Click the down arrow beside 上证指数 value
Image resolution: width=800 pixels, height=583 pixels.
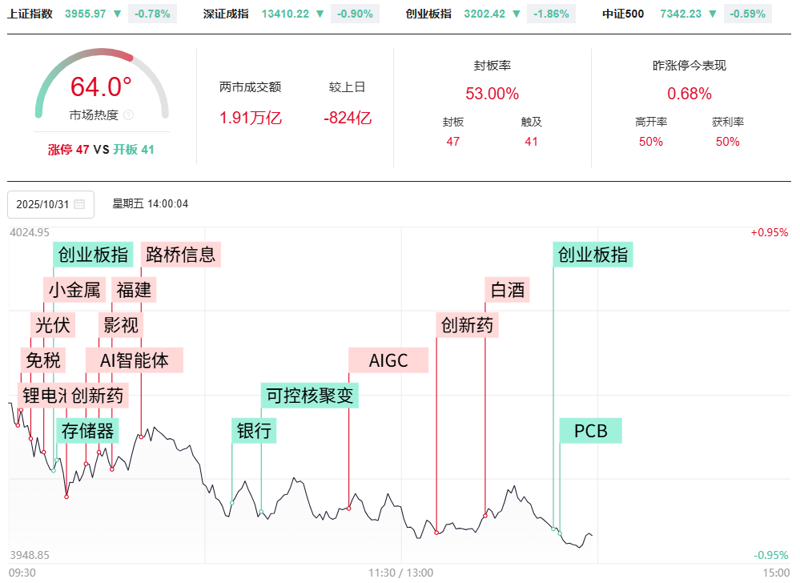118,14
